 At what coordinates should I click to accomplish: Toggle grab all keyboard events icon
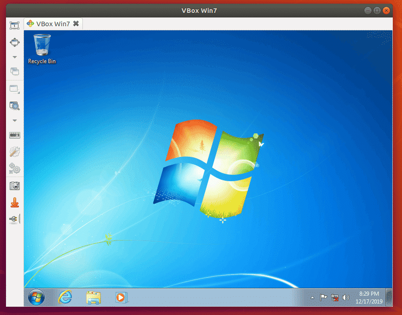point(15,135)
